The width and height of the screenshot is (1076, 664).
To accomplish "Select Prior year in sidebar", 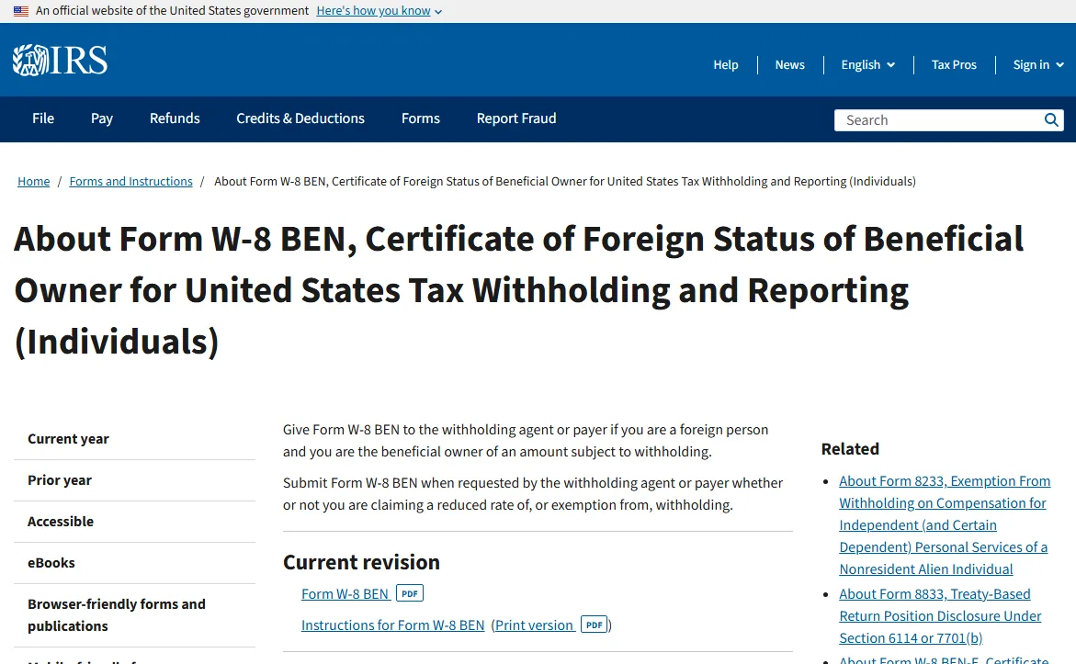I will point(134,480).
